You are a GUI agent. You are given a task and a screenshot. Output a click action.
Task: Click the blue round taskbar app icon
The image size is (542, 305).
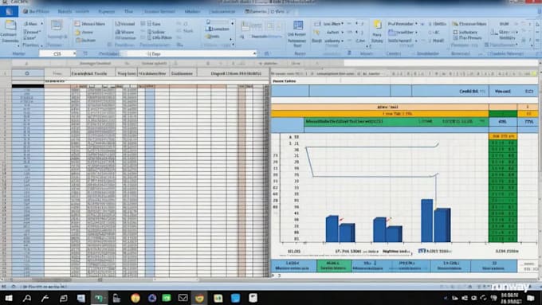(152, 298)
